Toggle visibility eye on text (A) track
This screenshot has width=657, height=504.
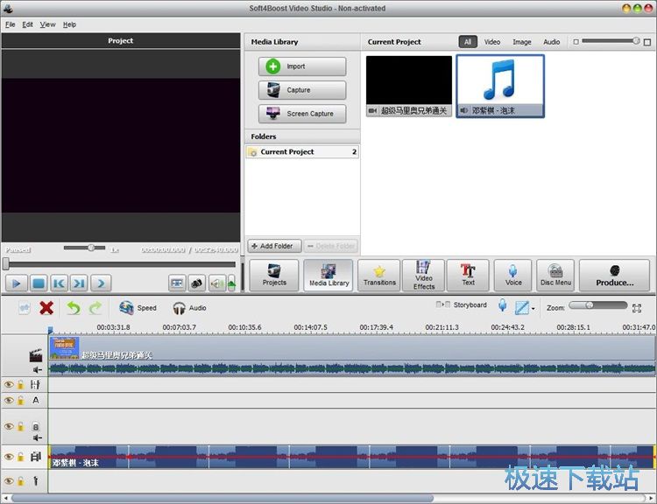click(9, 400)
